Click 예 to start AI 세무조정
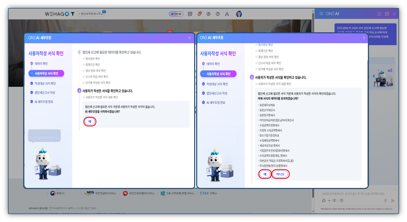Image resolution: width=407 pixels, height=222 pixels. pos(90,122)
